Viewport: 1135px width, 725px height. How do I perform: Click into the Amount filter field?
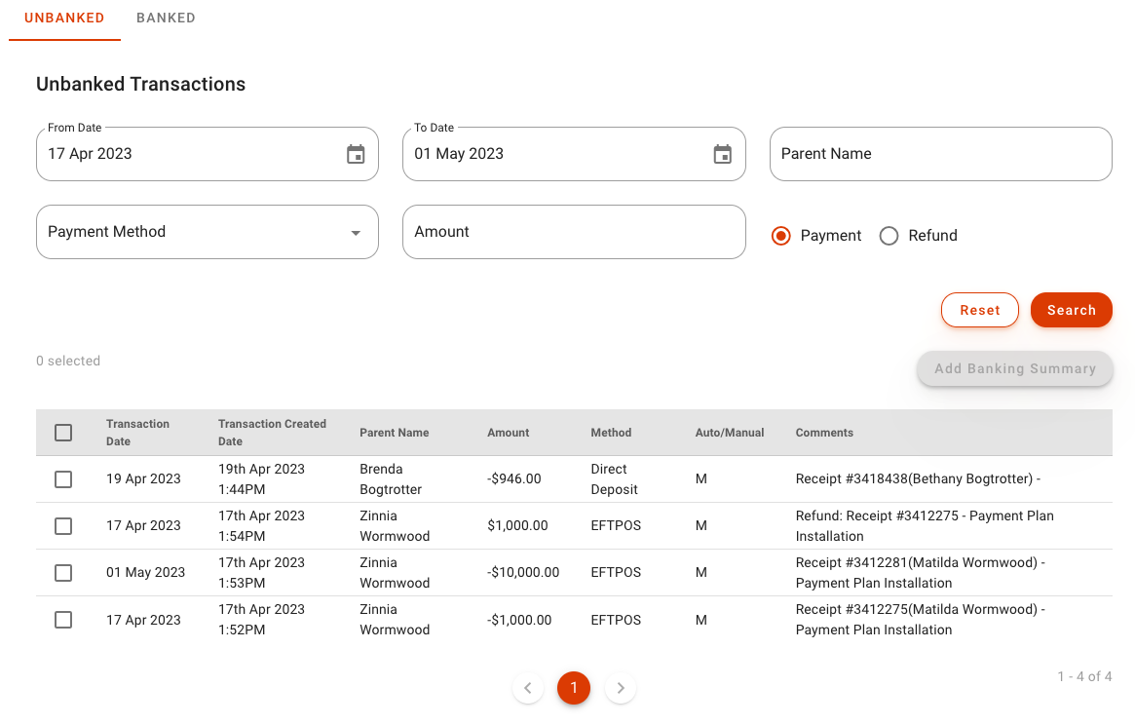pos(574,232)
